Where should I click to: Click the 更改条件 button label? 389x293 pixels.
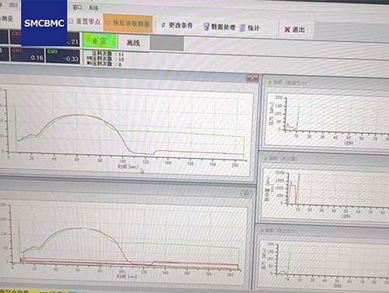tap(180, 26)
